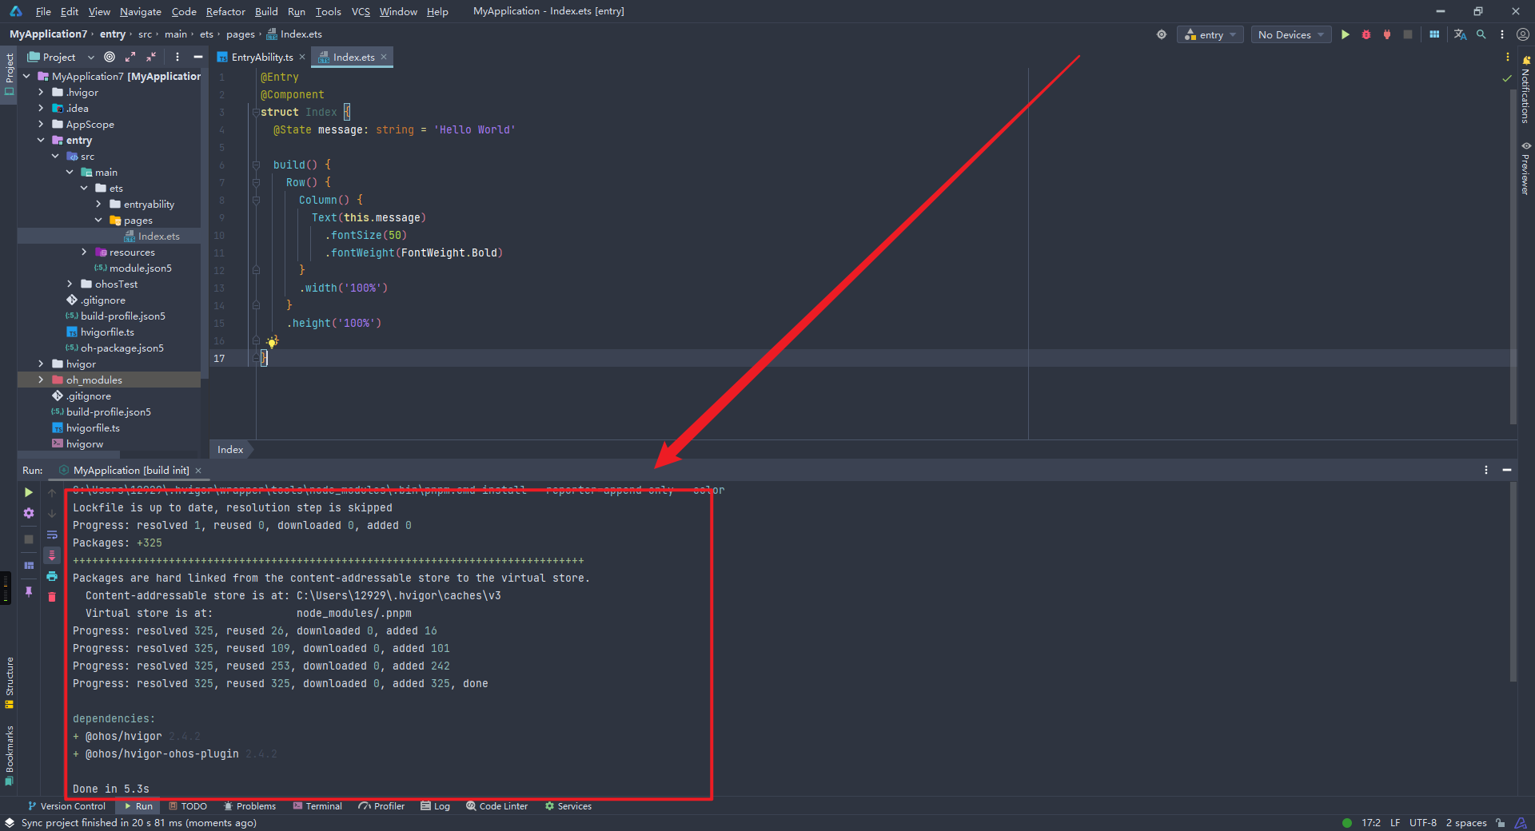Open the Profiler tool window

(382, 806)
